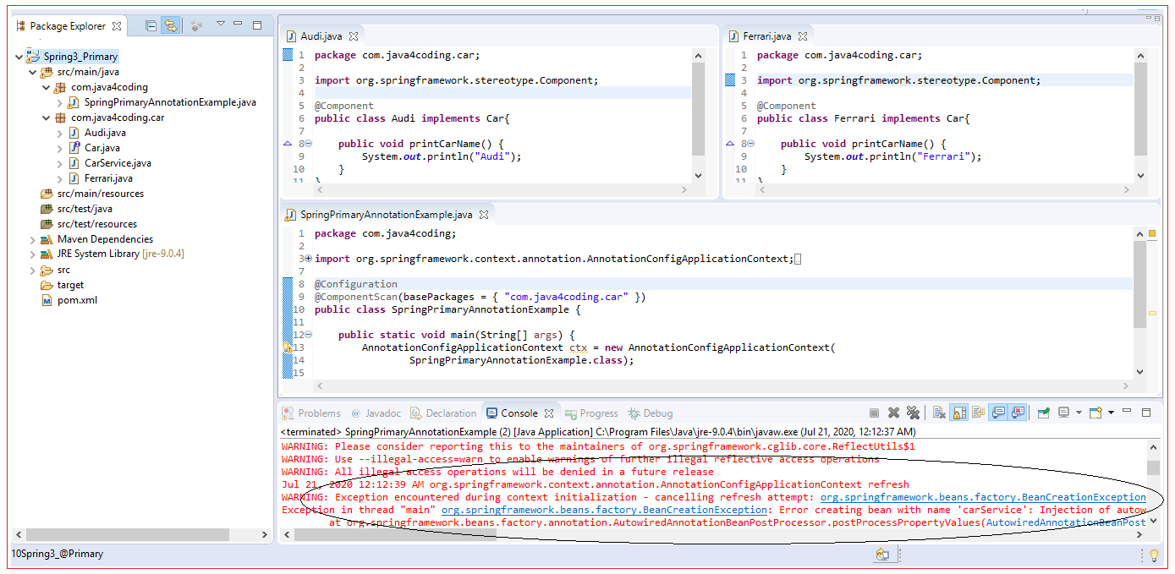Click the Package Explorer horizontal scrollbar
The width and height of the screenshot is (1175, 574).
(x=140, y=535)
